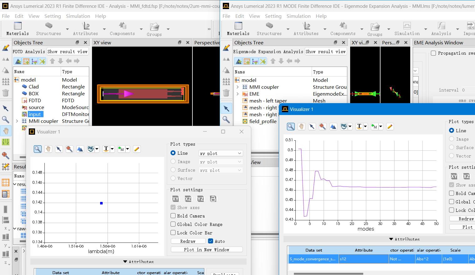The height and width of the screenshot is (275, 475).
Task: Open the Materials database in left window
Action: click(x=18, y=29)
